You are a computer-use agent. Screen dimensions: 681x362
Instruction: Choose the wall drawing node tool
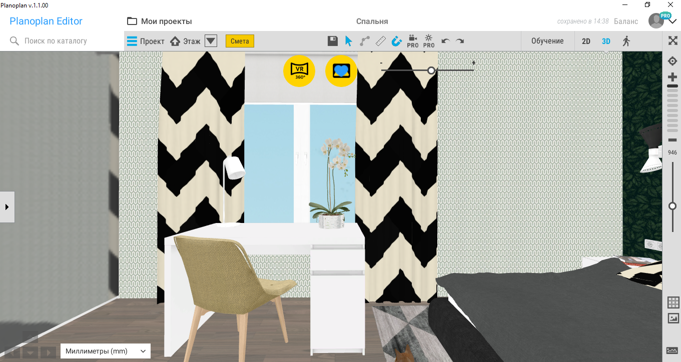(x=365, y=41)
